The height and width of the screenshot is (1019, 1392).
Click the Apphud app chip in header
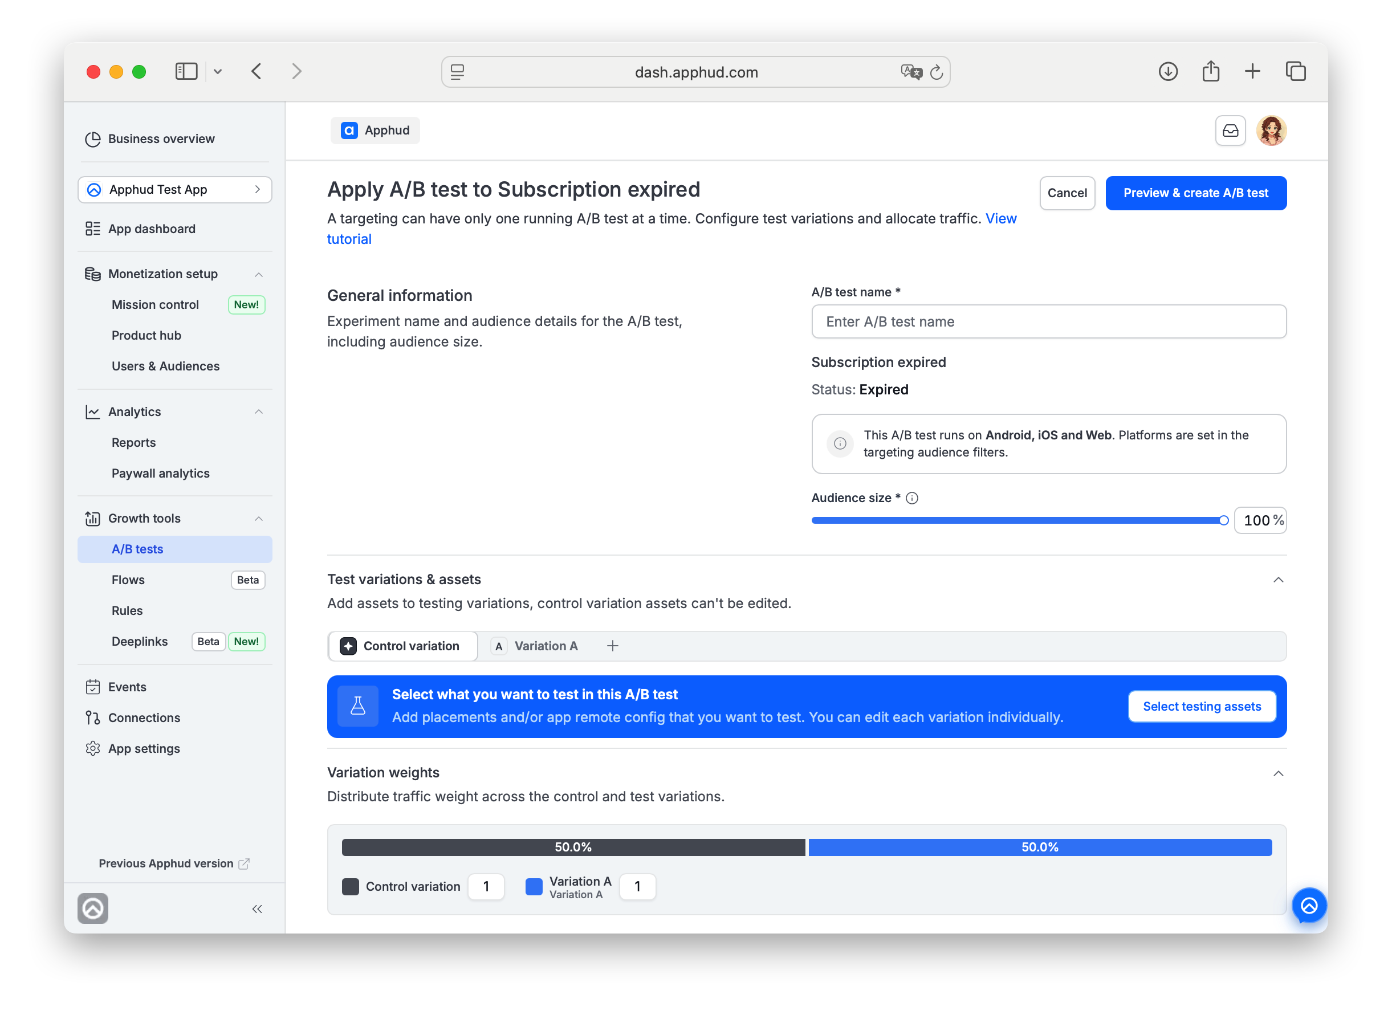[375, 130]
